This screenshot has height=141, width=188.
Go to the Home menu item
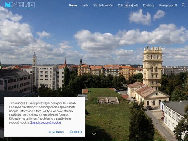pos(73,5)
